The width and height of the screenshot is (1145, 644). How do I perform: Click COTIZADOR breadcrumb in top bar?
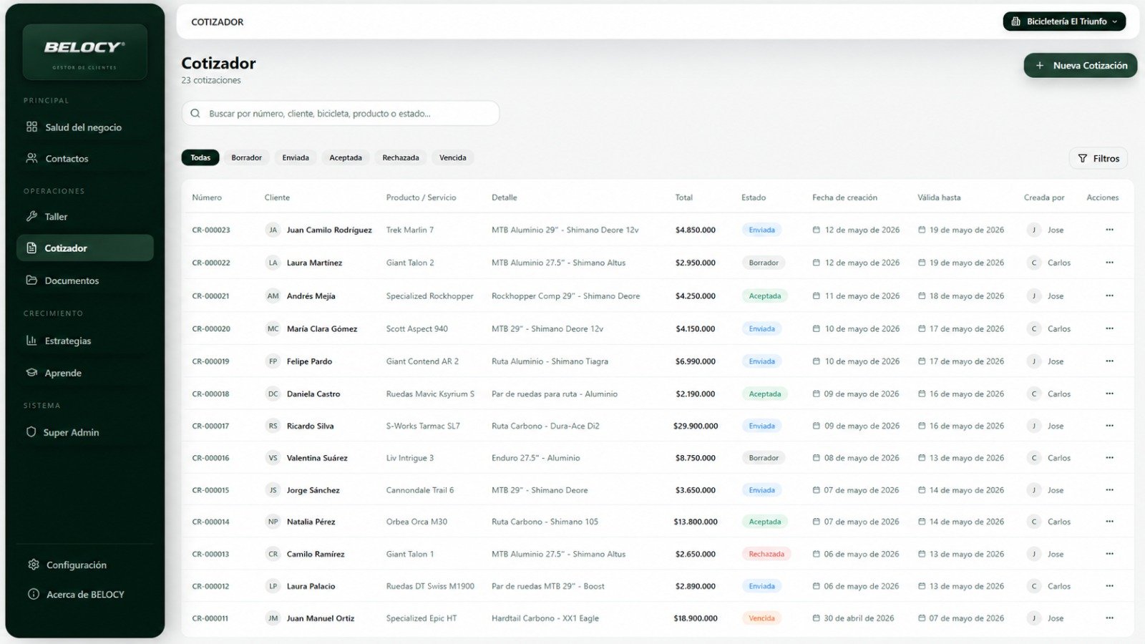tap(218, 22)
